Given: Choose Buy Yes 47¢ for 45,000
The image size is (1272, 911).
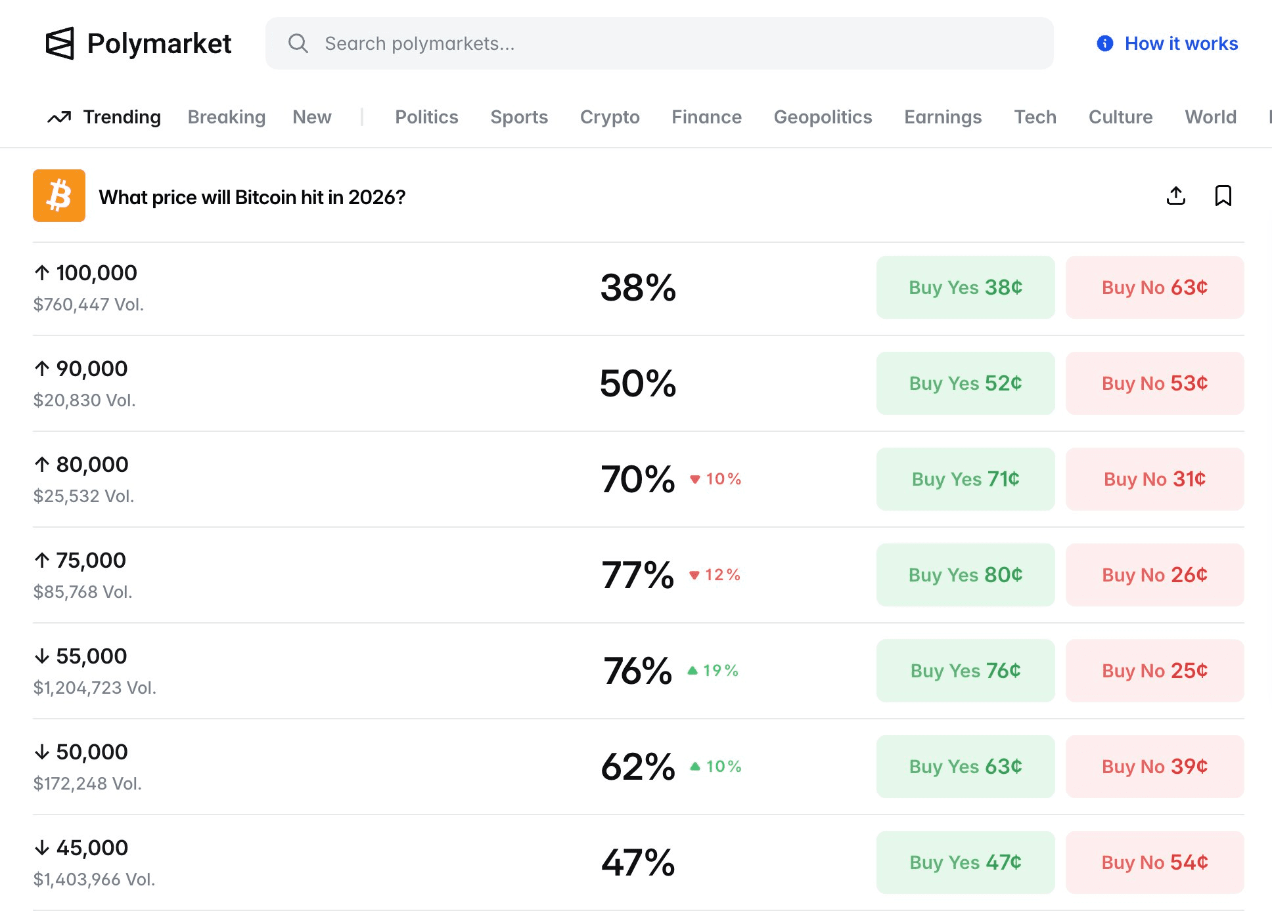Looking at the screenshot, I should pos(965,862).
